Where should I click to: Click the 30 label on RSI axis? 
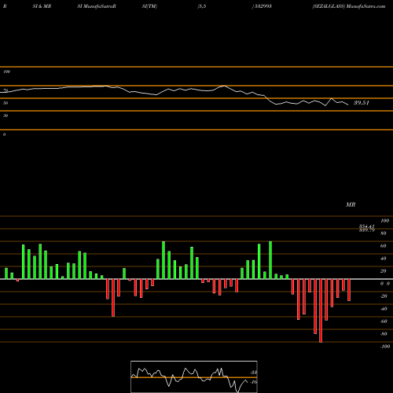(6, 116)
